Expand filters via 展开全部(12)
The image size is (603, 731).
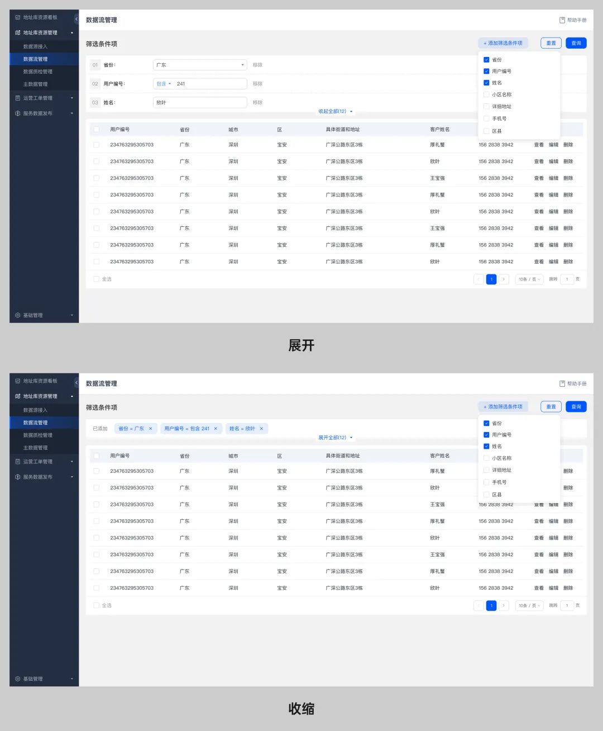335,438
